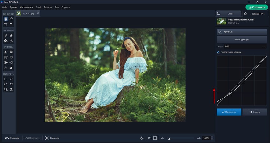Click the Применить button

pos(229,112)
